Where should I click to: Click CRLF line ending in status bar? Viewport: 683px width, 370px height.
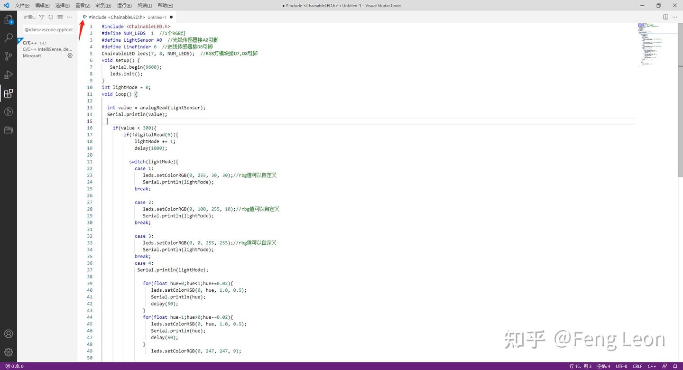point(637,366)
